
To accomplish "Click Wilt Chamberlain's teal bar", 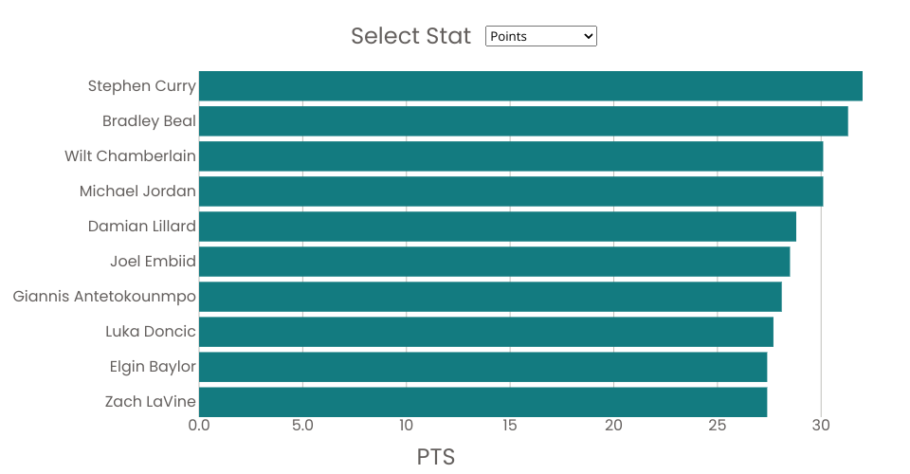I will [x=510, y=156].
